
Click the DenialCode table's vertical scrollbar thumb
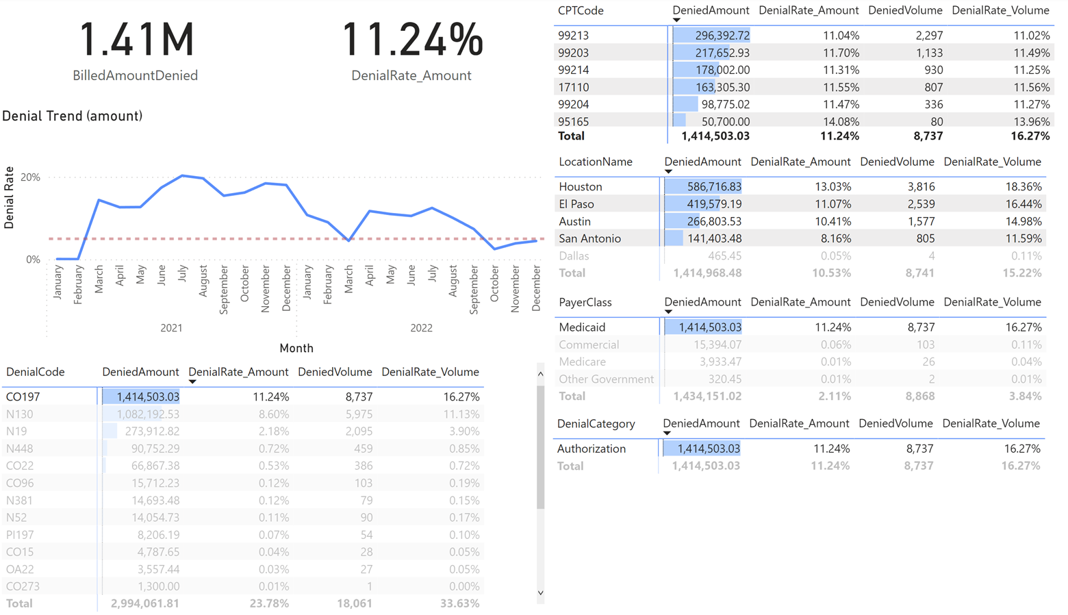click(540, 445)
